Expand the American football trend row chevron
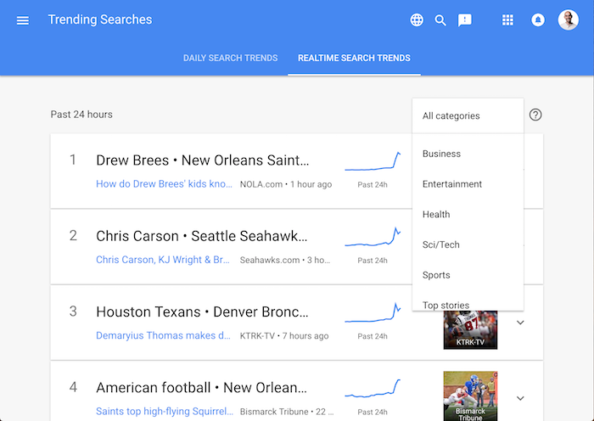This screenshot has height=421, width=594. point(520,398)
